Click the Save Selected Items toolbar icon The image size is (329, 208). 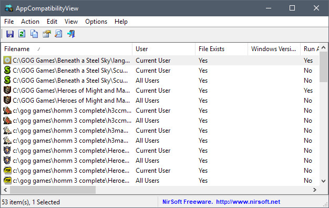tap(10, 34)
